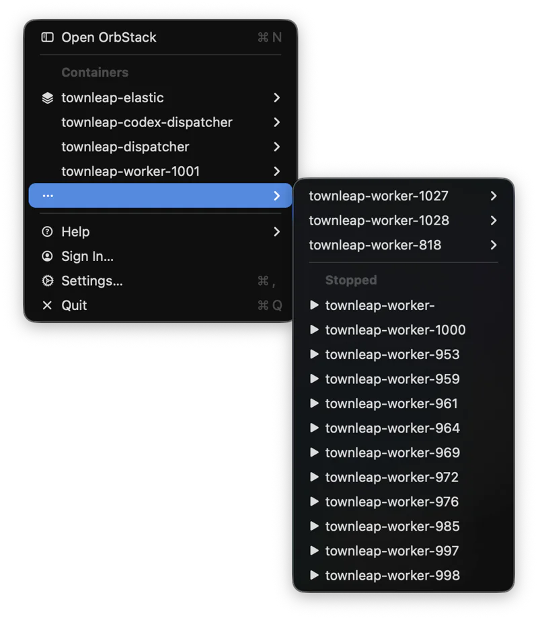Select townleap-worker-1028 in submenu
Screen dimensions: 538x620
403,221
